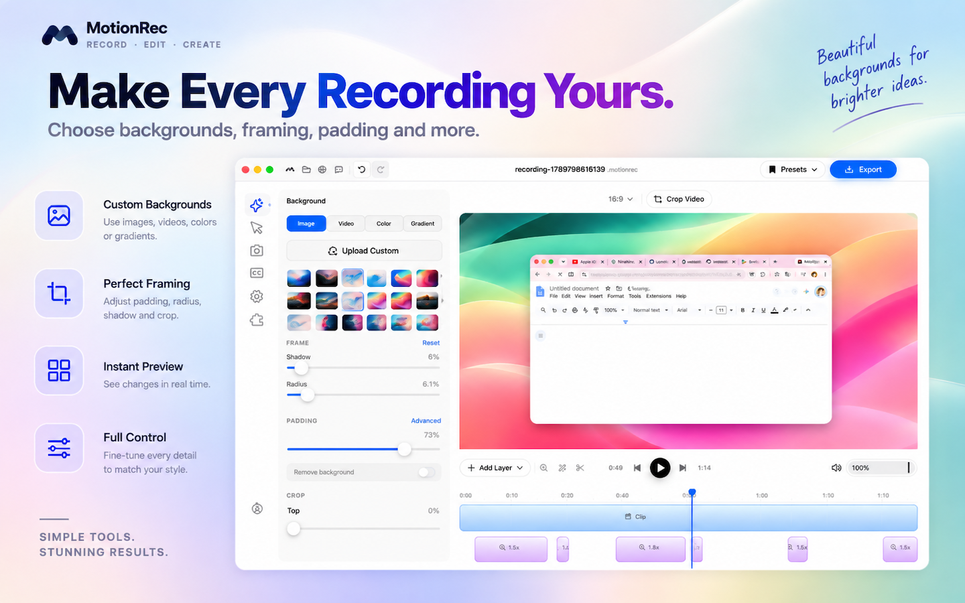Mute audio with the speaker icon
Image resolution: width=965 pixels, height=603 pixels.
click(x=836, y=468)
